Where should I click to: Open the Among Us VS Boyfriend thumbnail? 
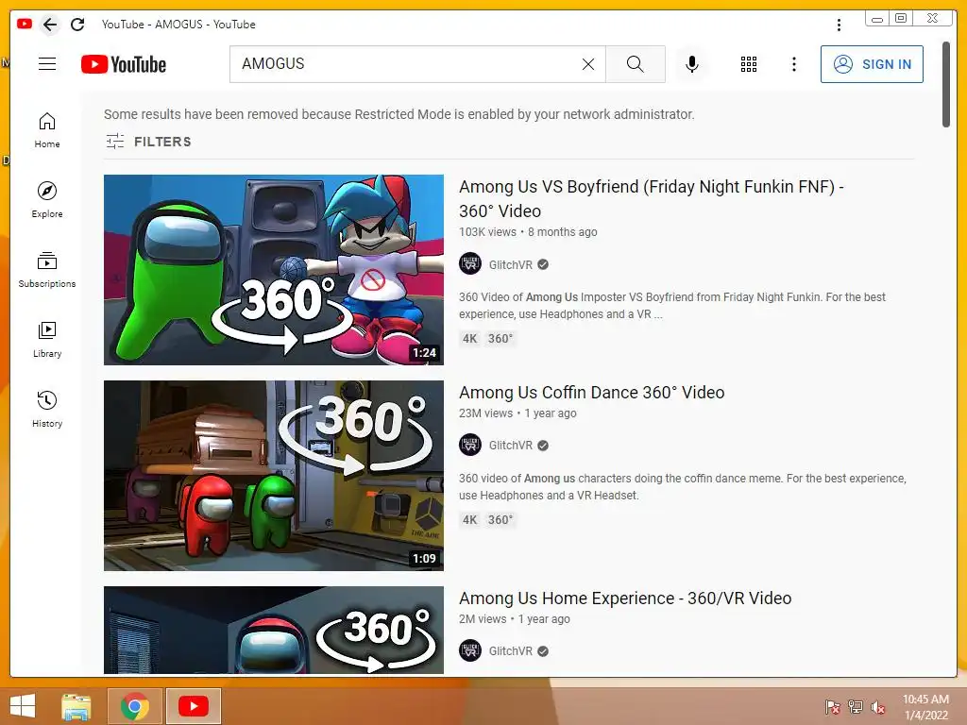tap(274, 270)
